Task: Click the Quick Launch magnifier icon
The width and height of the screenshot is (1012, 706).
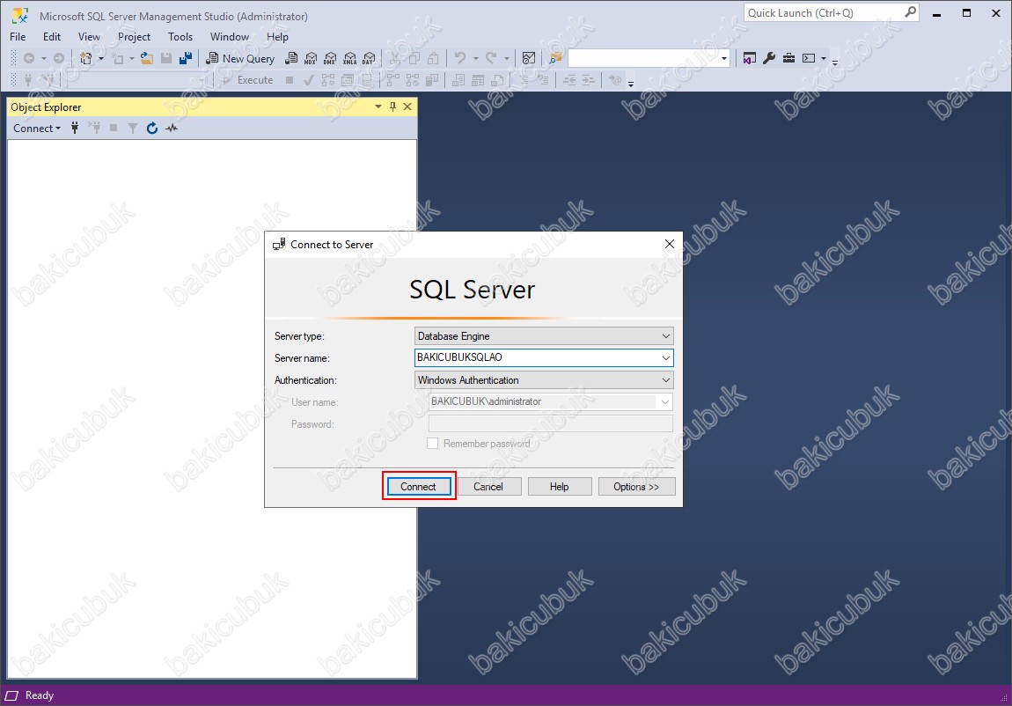Action: tap(910, 12)
